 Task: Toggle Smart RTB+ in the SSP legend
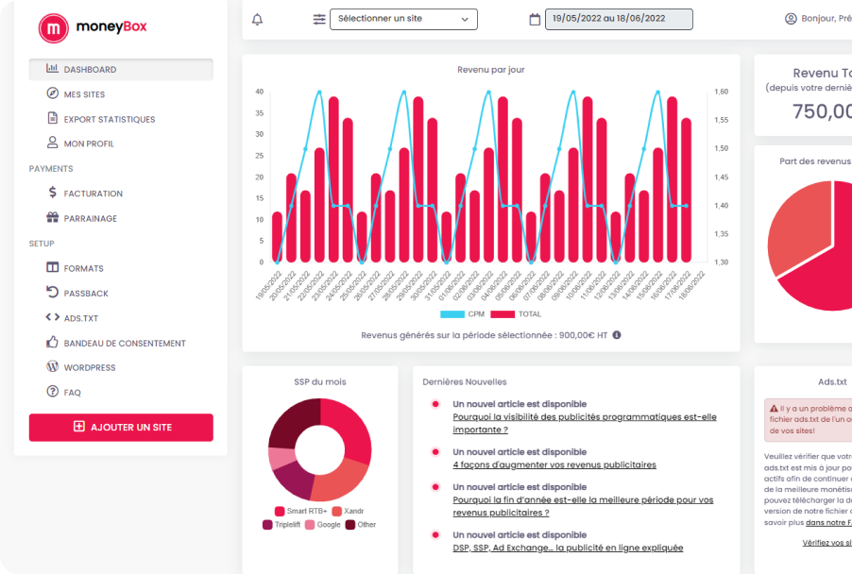pyautogui.click(x=301, y=511)
